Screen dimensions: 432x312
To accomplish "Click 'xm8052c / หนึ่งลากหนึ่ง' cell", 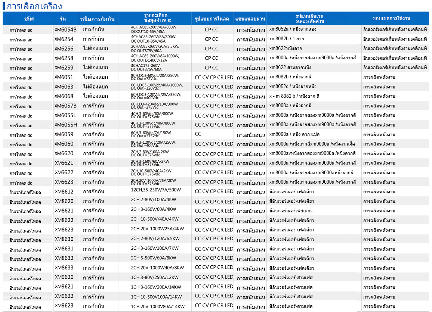I will pos(293,86).
